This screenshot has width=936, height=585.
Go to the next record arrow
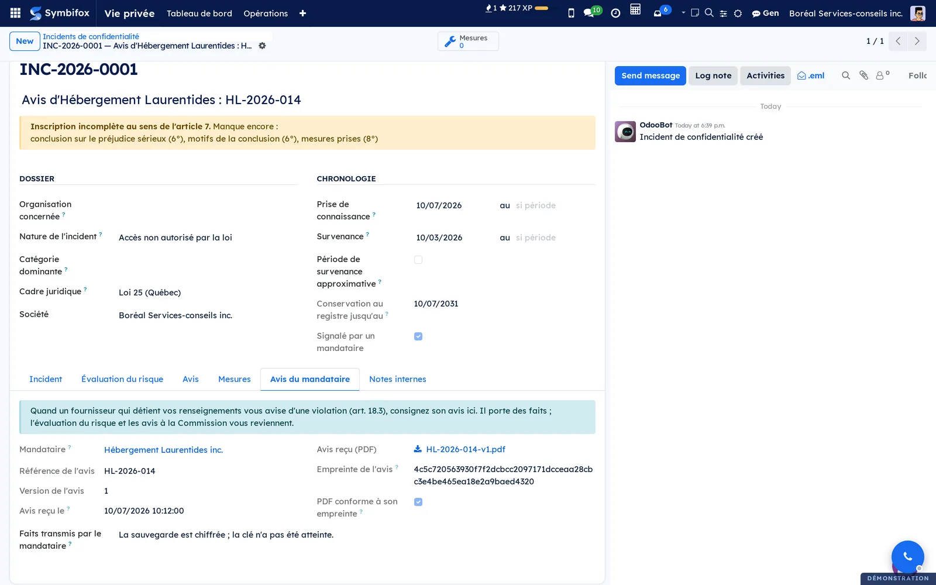pos(917,41)
